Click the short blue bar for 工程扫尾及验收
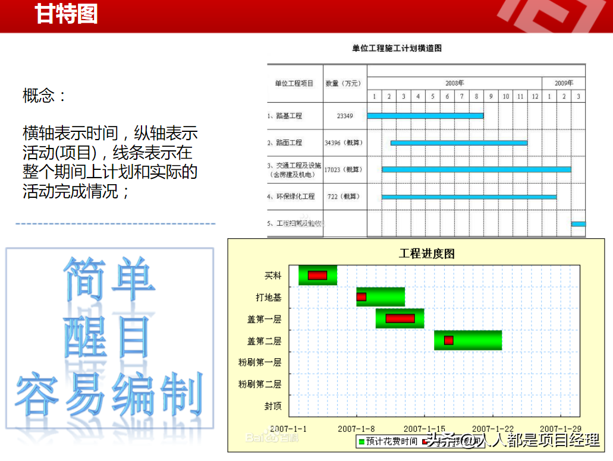Screen dimensions: 613x461 click(579, 224)
